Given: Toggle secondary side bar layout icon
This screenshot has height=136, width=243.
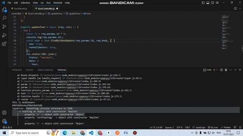Looking at the screenshot, I should (213, 3).
